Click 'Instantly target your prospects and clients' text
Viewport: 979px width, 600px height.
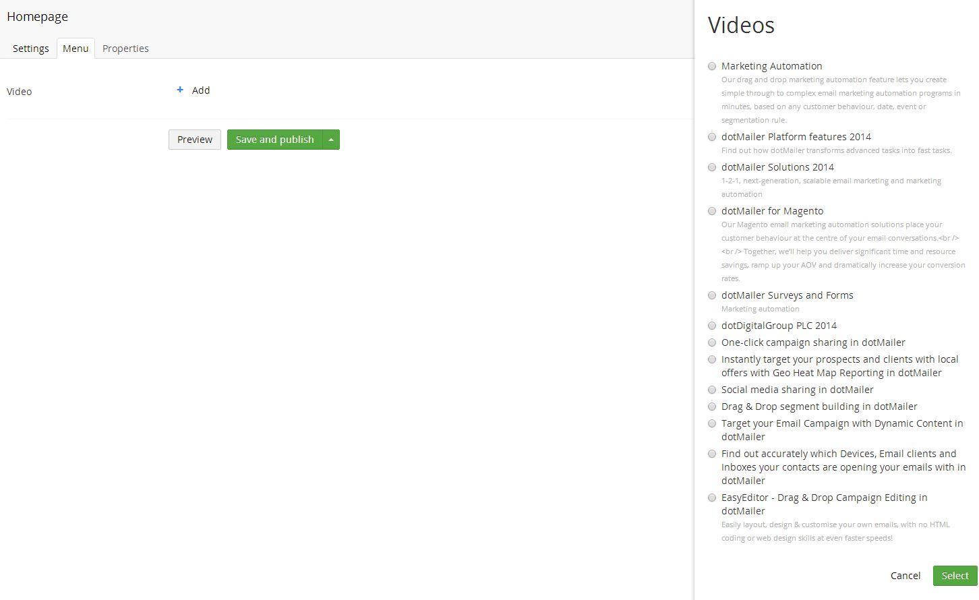click(x=839, y=366)
